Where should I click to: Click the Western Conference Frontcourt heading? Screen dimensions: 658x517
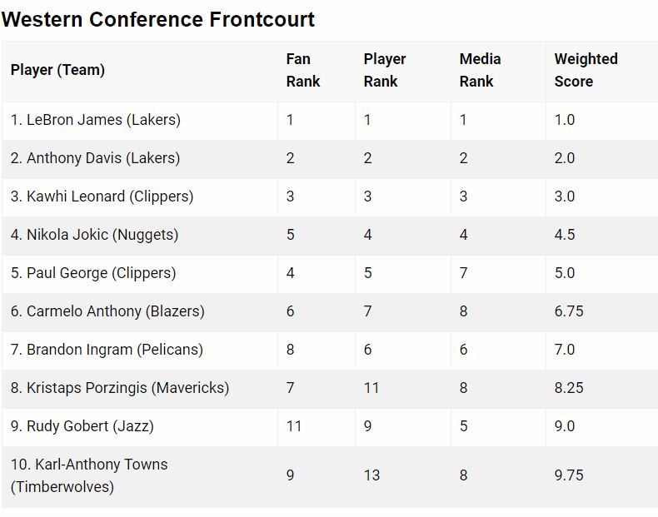pyautogui.click(x=157, y=19)
